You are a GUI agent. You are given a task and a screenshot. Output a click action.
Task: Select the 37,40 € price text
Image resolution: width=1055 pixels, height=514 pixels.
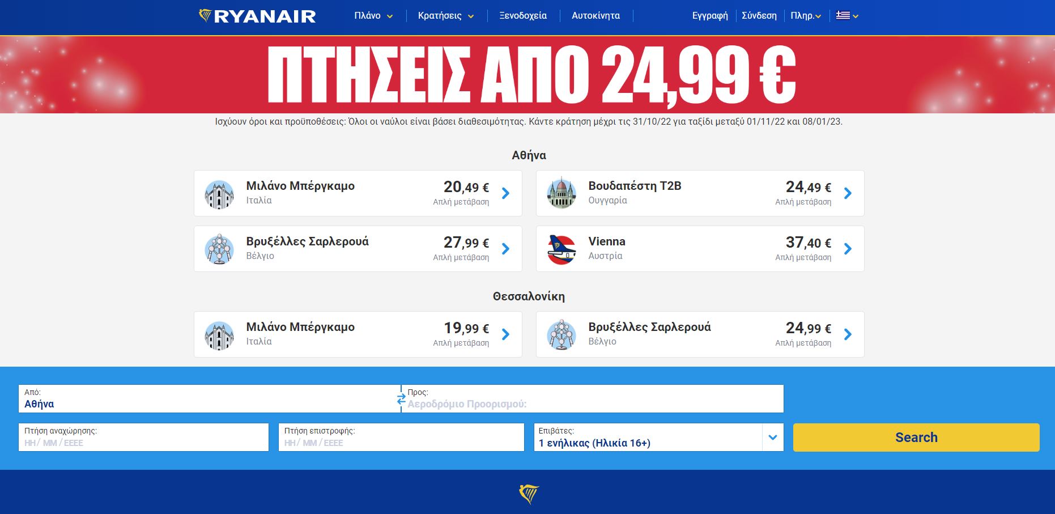(809, 243)
